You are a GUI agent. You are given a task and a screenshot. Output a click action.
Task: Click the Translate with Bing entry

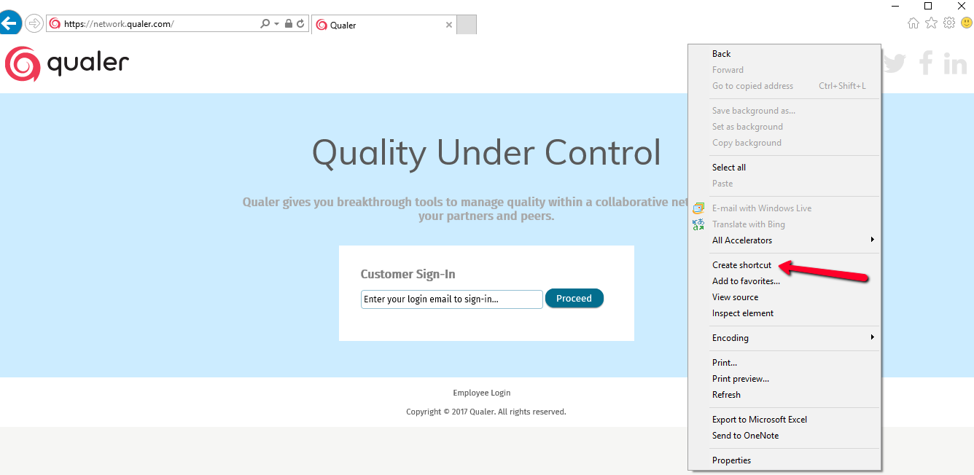(785, 224)
